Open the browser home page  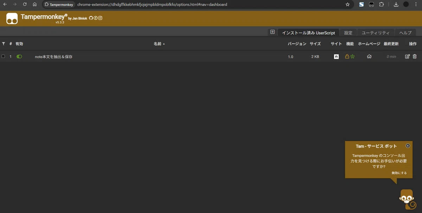tap(34, 5)
